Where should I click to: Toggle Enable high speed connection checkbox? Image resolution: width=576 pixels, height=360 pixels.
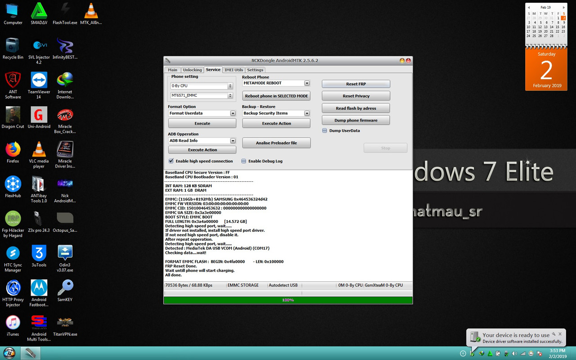click(x=171, y=161)
